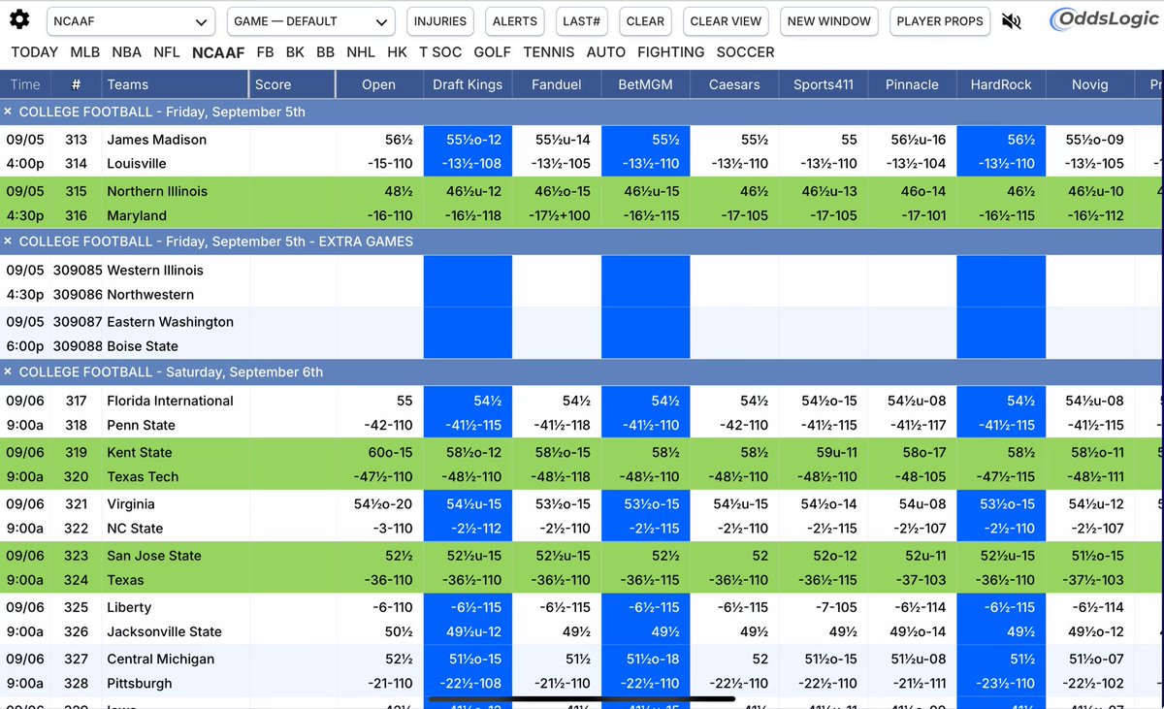This screenshot has height=709, width=1164.
Task: Switch to the BB tab
Action: pyautogui.click(x=326, y=52)
